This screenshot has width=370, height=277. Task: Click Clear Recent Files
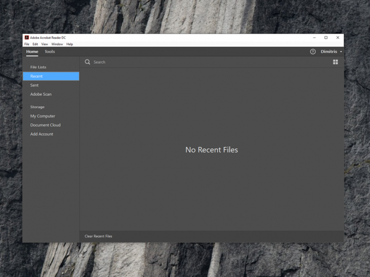point(98,236)
